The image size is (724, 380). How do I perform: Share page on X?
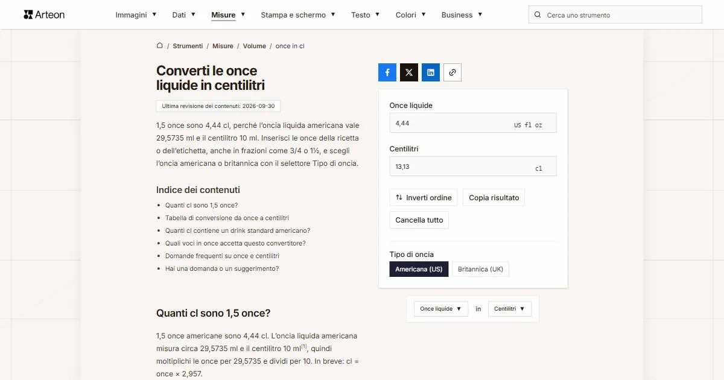coord(409,72)
